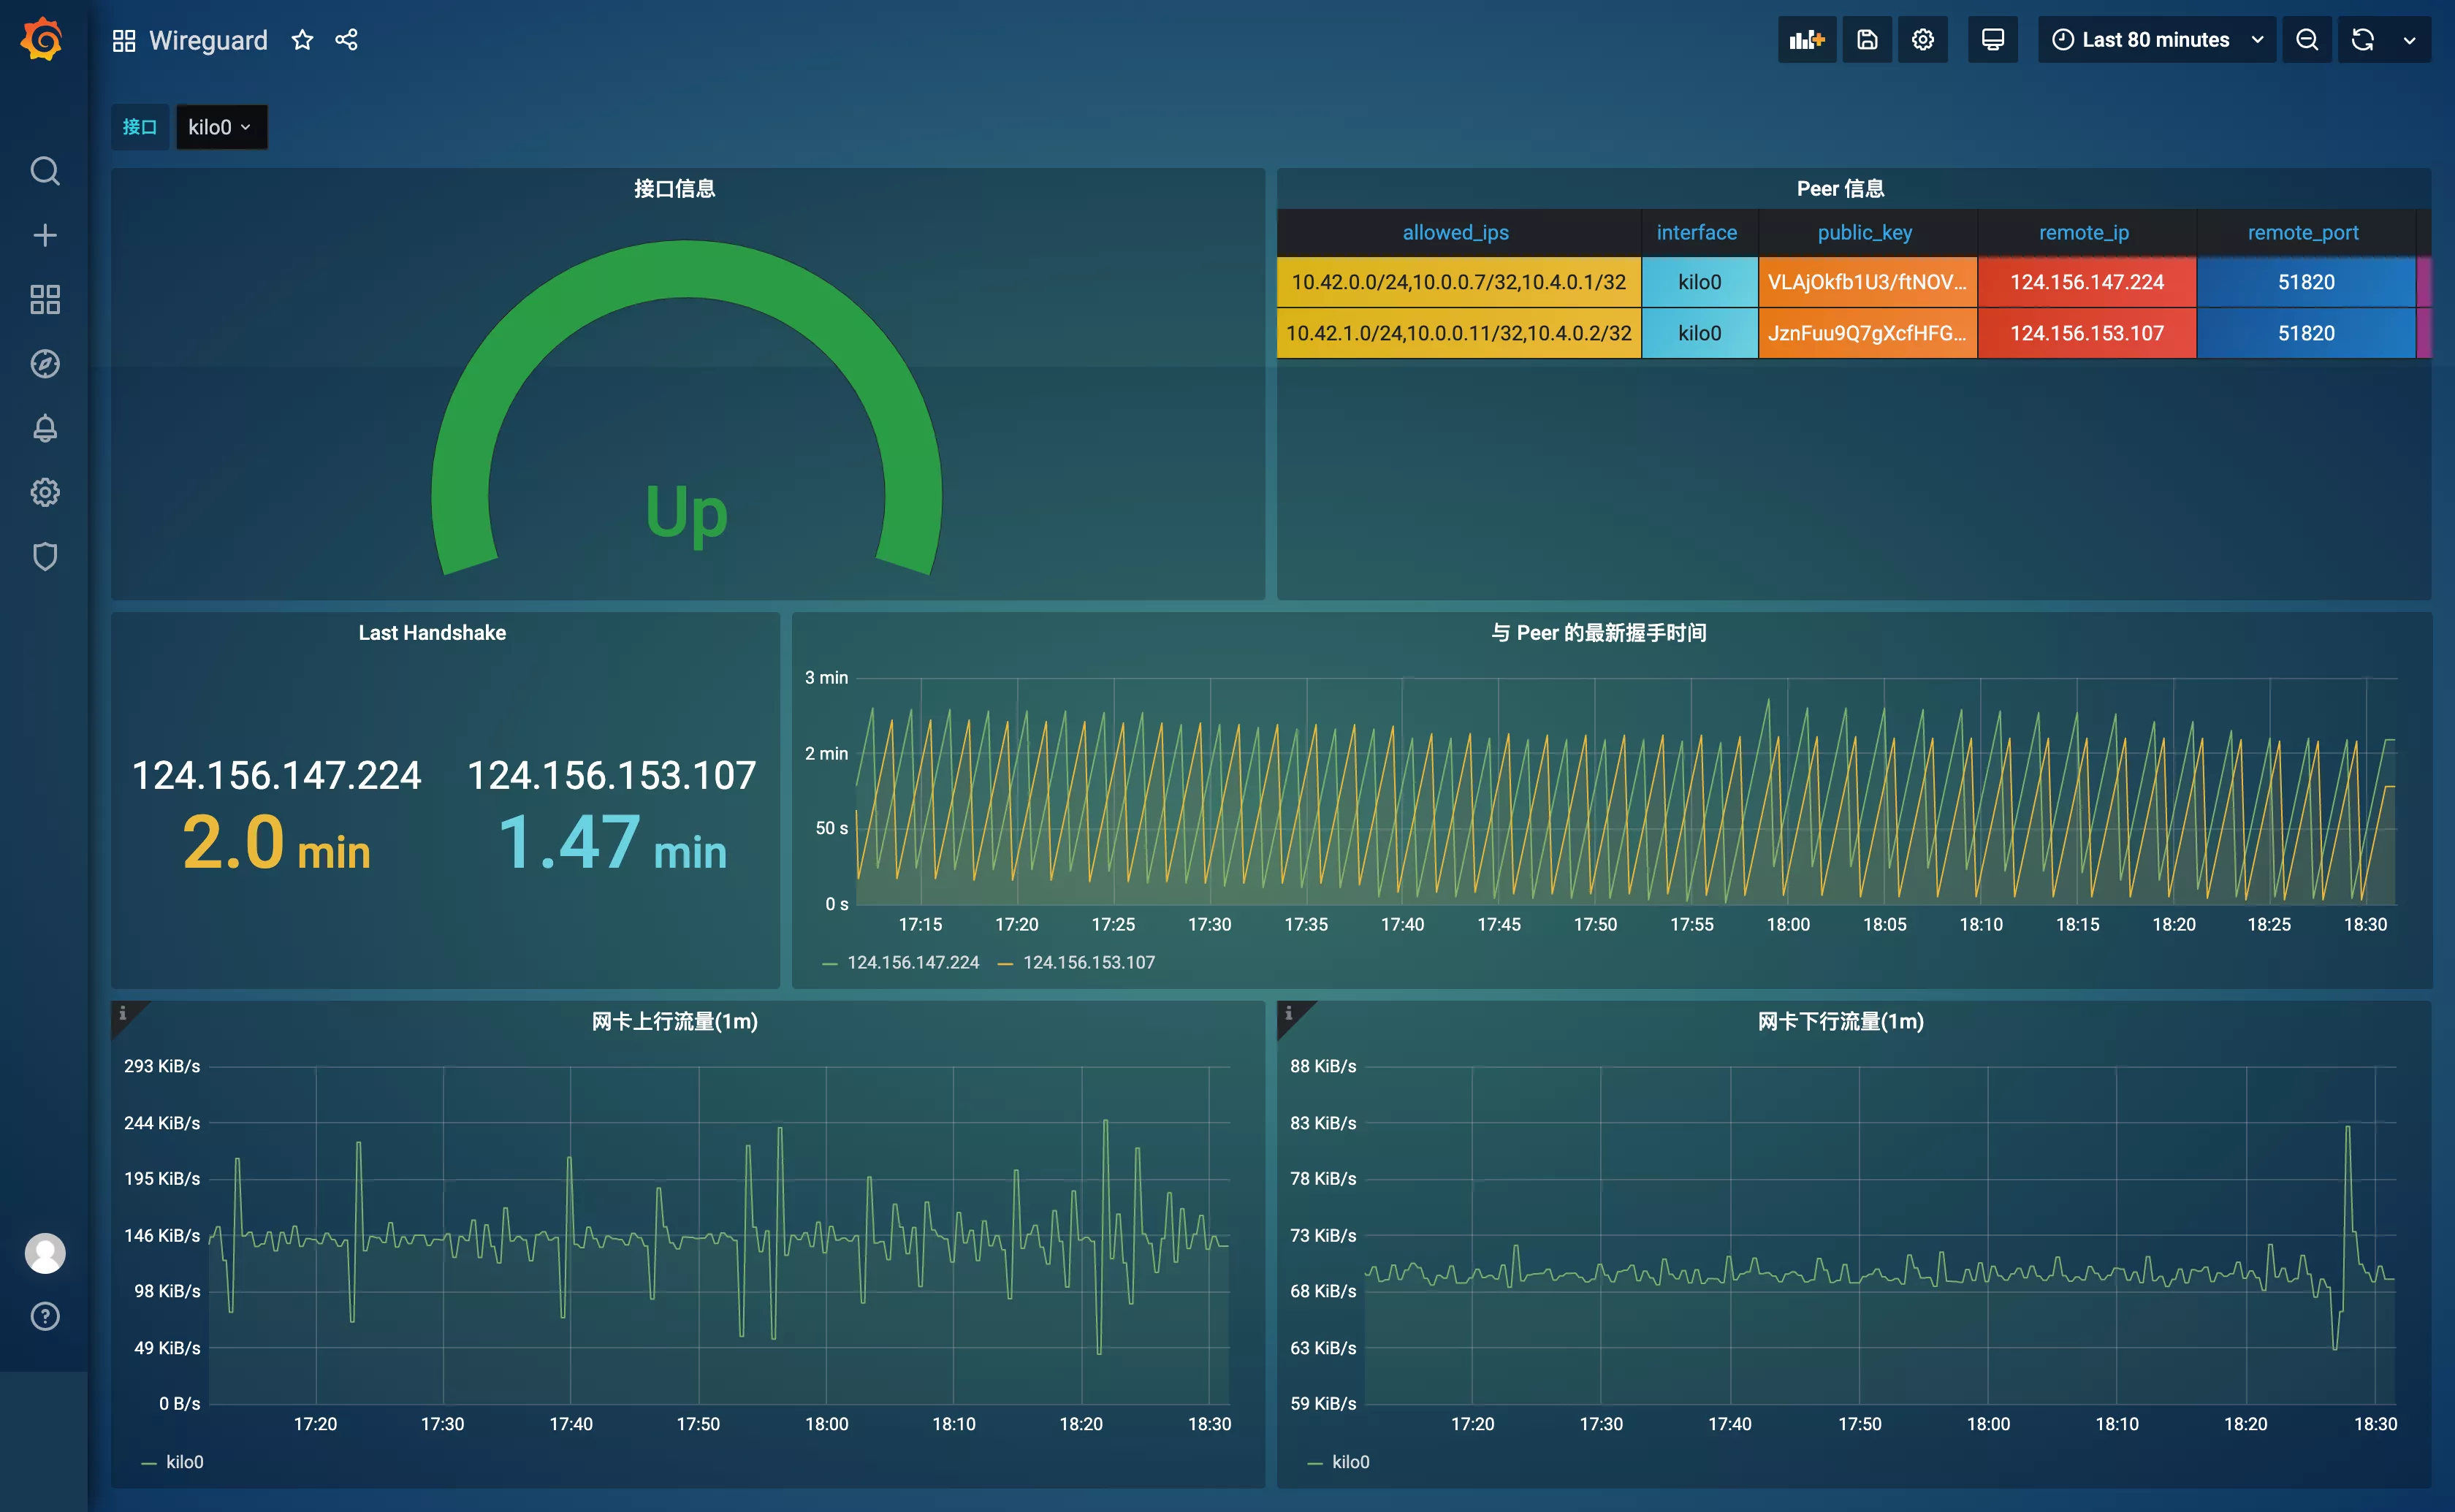Sort table by public_key column
Screen dimensions: 2455x1512
1865,233
